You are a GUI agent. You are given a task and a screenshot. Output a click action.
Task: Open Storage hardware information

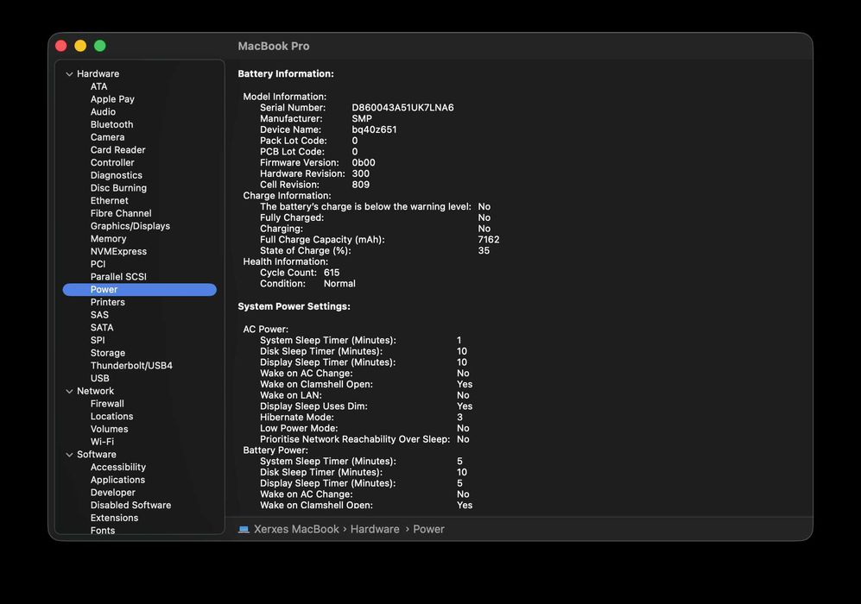tap(108, 353)
